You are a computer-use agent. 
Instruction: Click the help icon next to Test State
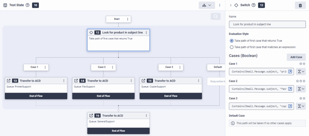(x=27, y=5)
